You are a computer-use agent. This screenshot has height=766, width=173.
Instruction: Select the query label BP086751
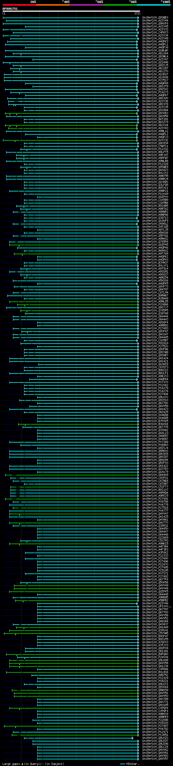point(10,9)
